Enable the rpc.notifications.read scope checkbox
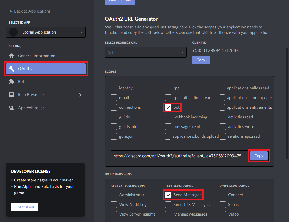This screenshot has width=289, height=222. [168, 98]
